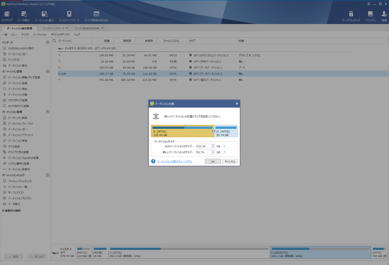
Task: Collapse the パーティション管理 section
Action: (x=48, y=112)
